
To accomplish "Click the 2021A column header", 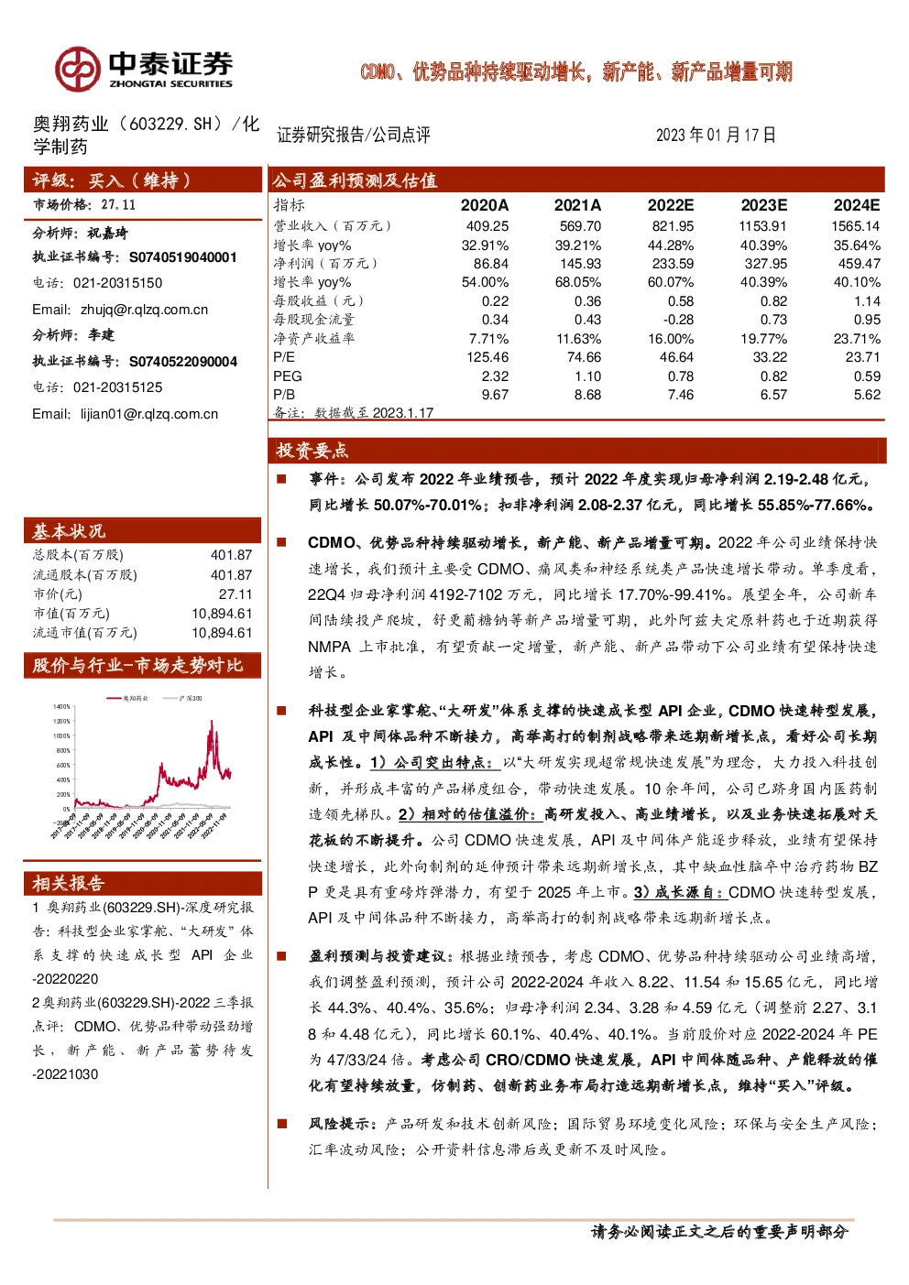I will pyautogui.click(x=578, y=205).
